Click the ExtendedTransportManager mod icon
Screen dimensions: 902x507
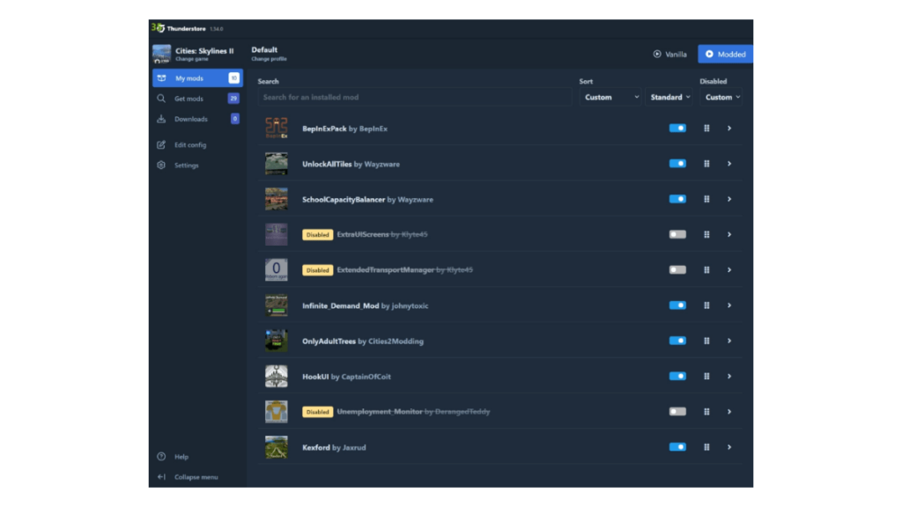point(276,269)
